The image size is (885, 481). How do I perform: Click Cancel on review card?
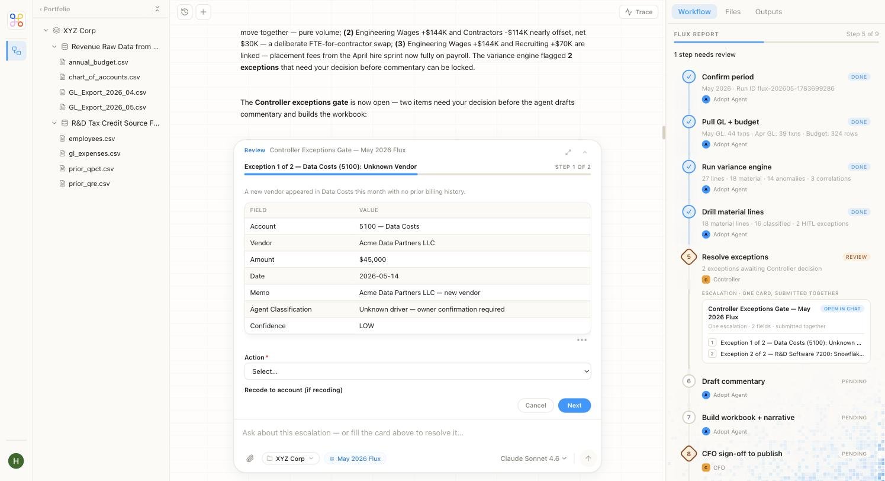pos(535,405)
